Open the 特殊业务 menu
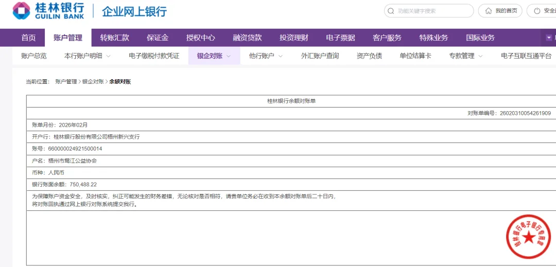Image resolution: width=556 pixels, height=267 pixels. pyautogui.click(x=433, y=38)
